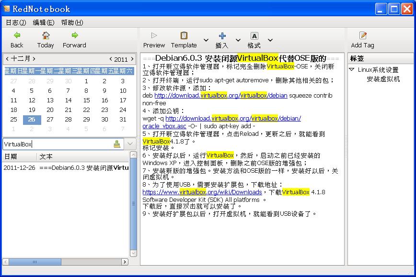
Task: Open the 编辑(E) menu
Action: tap(44, 22)
